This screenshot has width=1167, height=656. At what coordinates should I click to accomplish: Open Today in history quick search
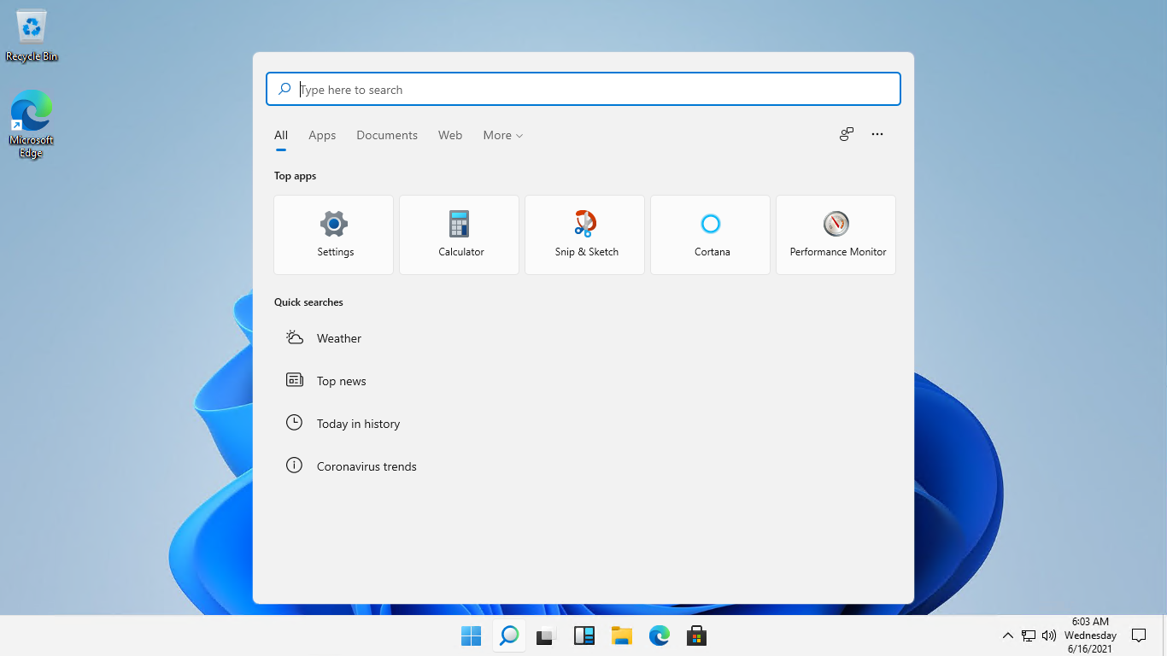(357, 424)
